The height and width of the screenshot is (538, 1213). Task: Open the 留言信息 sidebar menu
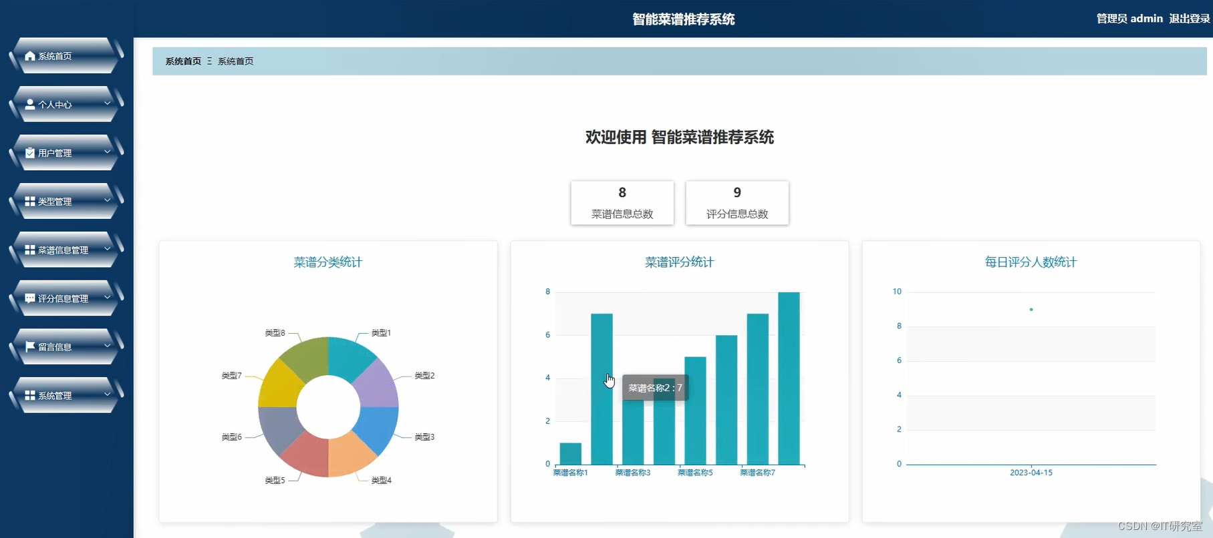click(67, 346)
